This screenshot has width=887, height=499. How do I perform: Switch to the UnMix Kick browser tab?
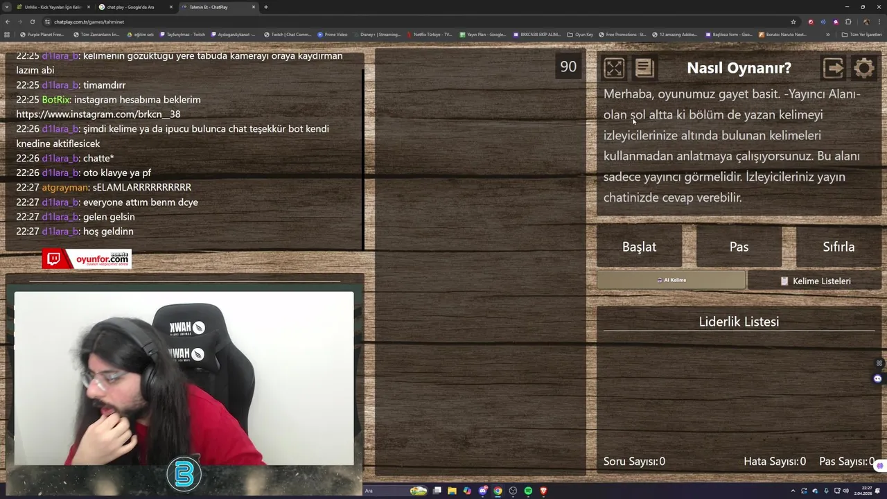pos(53,7)
